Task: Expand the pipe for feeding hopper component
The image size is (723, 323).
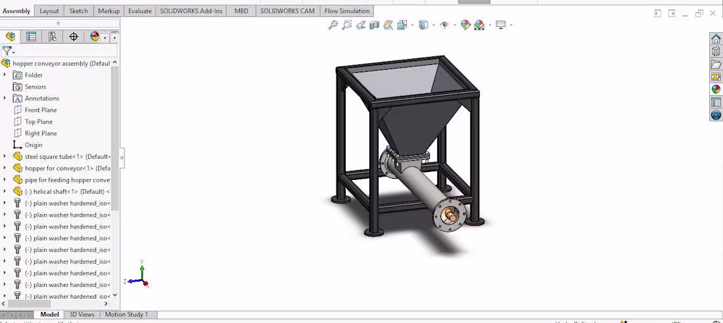Action: coord(5,180)
